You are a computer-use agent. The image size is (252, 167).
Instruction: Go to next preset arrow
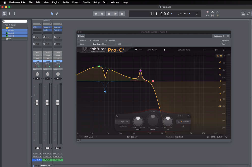[x=204, y=50]
